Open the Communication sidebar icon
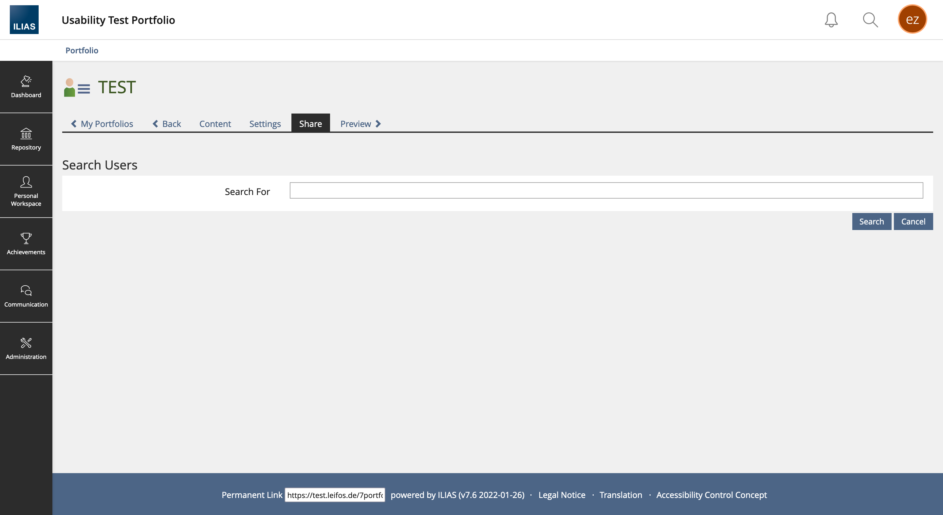Screen dimensions: 943x515 tap(26, 296)
